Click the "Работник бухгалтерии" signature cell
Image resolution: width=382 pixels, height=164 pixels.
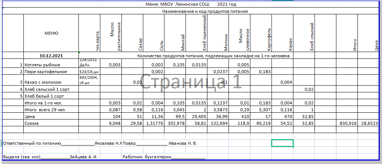click(x=147, y=156)
